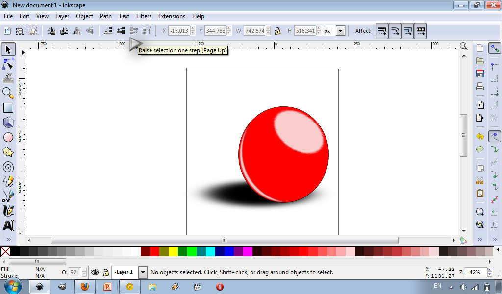Lower selection to bottom icon
The width and height of the screenshot is (502, 294).
pos(108,31)
